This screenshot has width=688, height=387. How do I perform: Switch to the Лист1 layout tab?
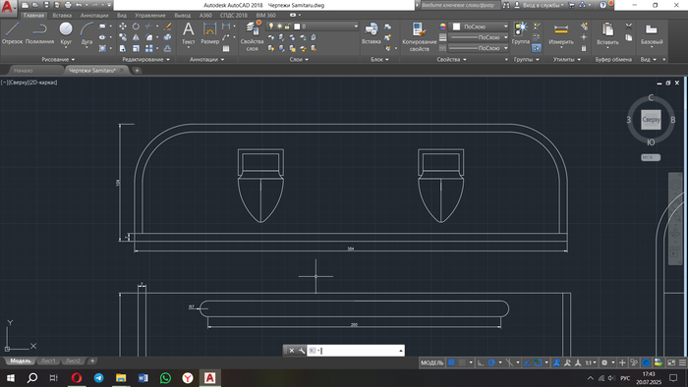[48, 360]
